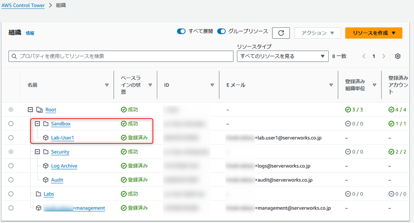Click the audit@serverworks.co.jp email cell
Screen dimensions: 414x223
tap(269, 180)
